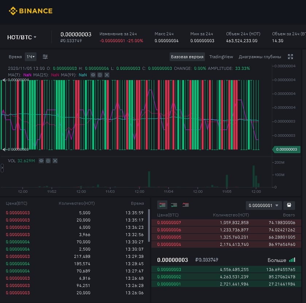
Task: Click the green signal bars icon
Action: click(292, 260)
